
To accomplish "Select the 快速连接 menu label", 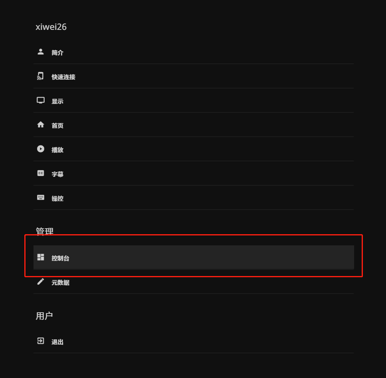I will (63, 77).
